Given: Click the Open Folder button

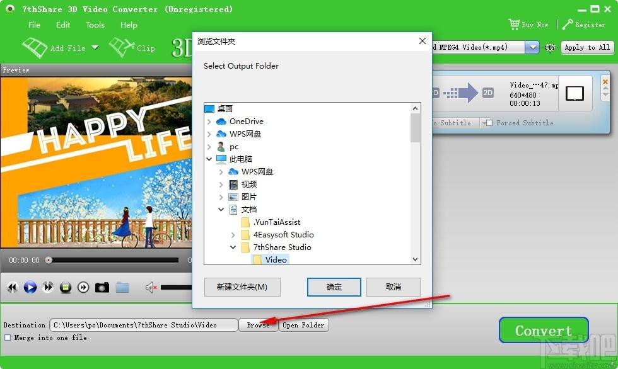Looking at the screenshot, I should (x=303, y=325).
